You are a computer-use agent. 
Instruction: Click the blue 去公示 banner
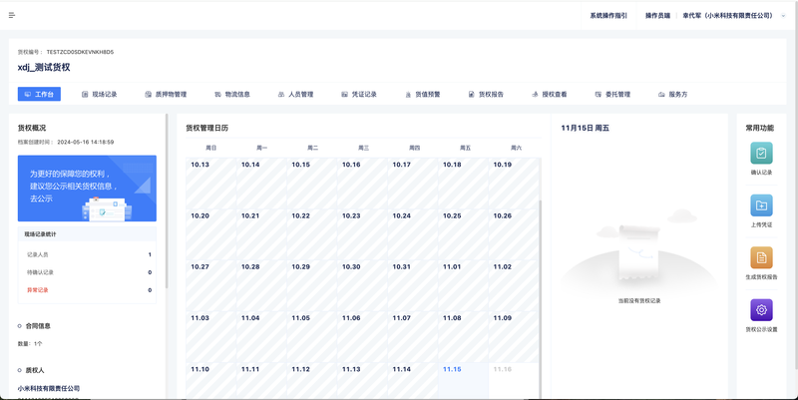[x=87, y=189]
